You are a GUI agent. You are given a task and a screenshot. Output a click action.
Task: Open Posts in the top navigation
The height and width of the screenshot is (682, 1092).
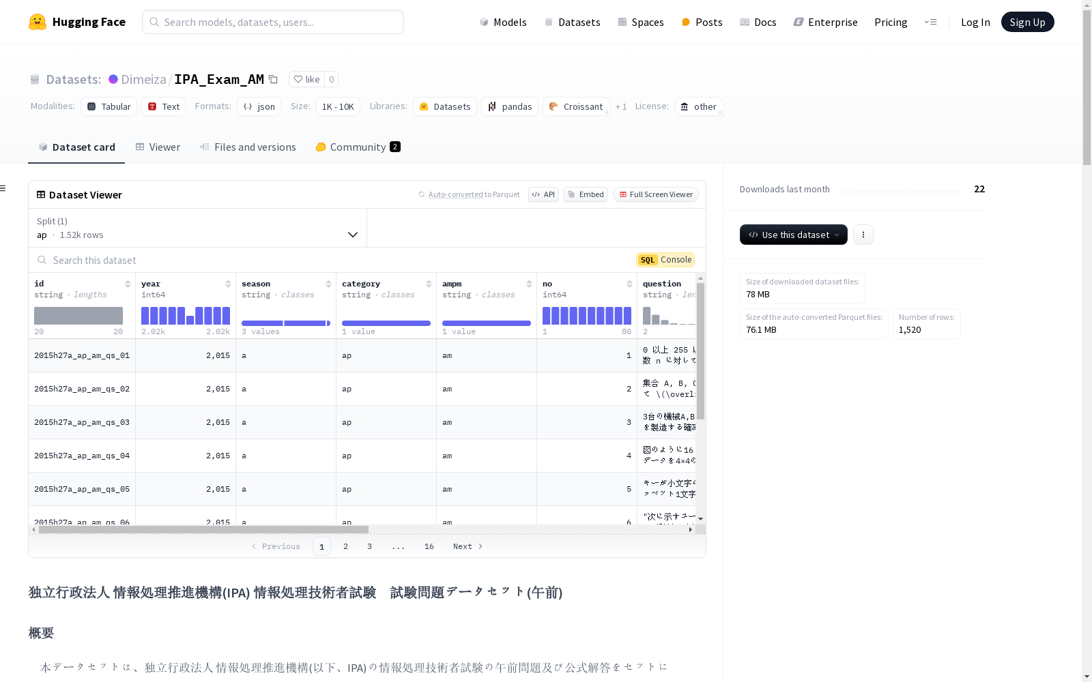coord(702,22)
